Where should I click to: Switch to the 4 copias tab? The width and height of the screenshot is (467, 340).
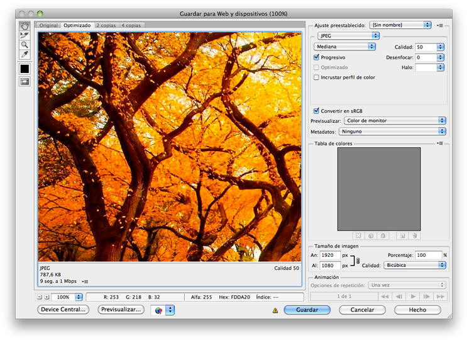(x=131, y=25)
